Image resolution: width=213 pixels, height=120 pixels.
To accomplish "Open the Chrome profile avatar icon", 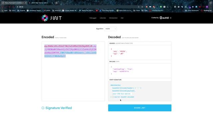I will (207, 7).
